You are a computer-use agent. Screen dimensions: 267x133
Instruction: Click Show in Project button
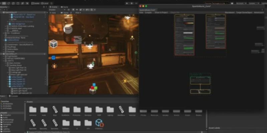click(161, 13)
